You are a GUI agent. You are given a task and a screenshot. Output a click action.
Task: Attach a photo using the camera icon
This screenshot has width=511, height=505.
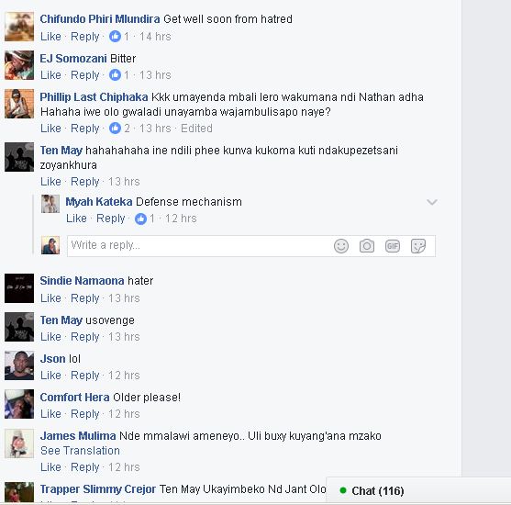click(x=367, y=246)
